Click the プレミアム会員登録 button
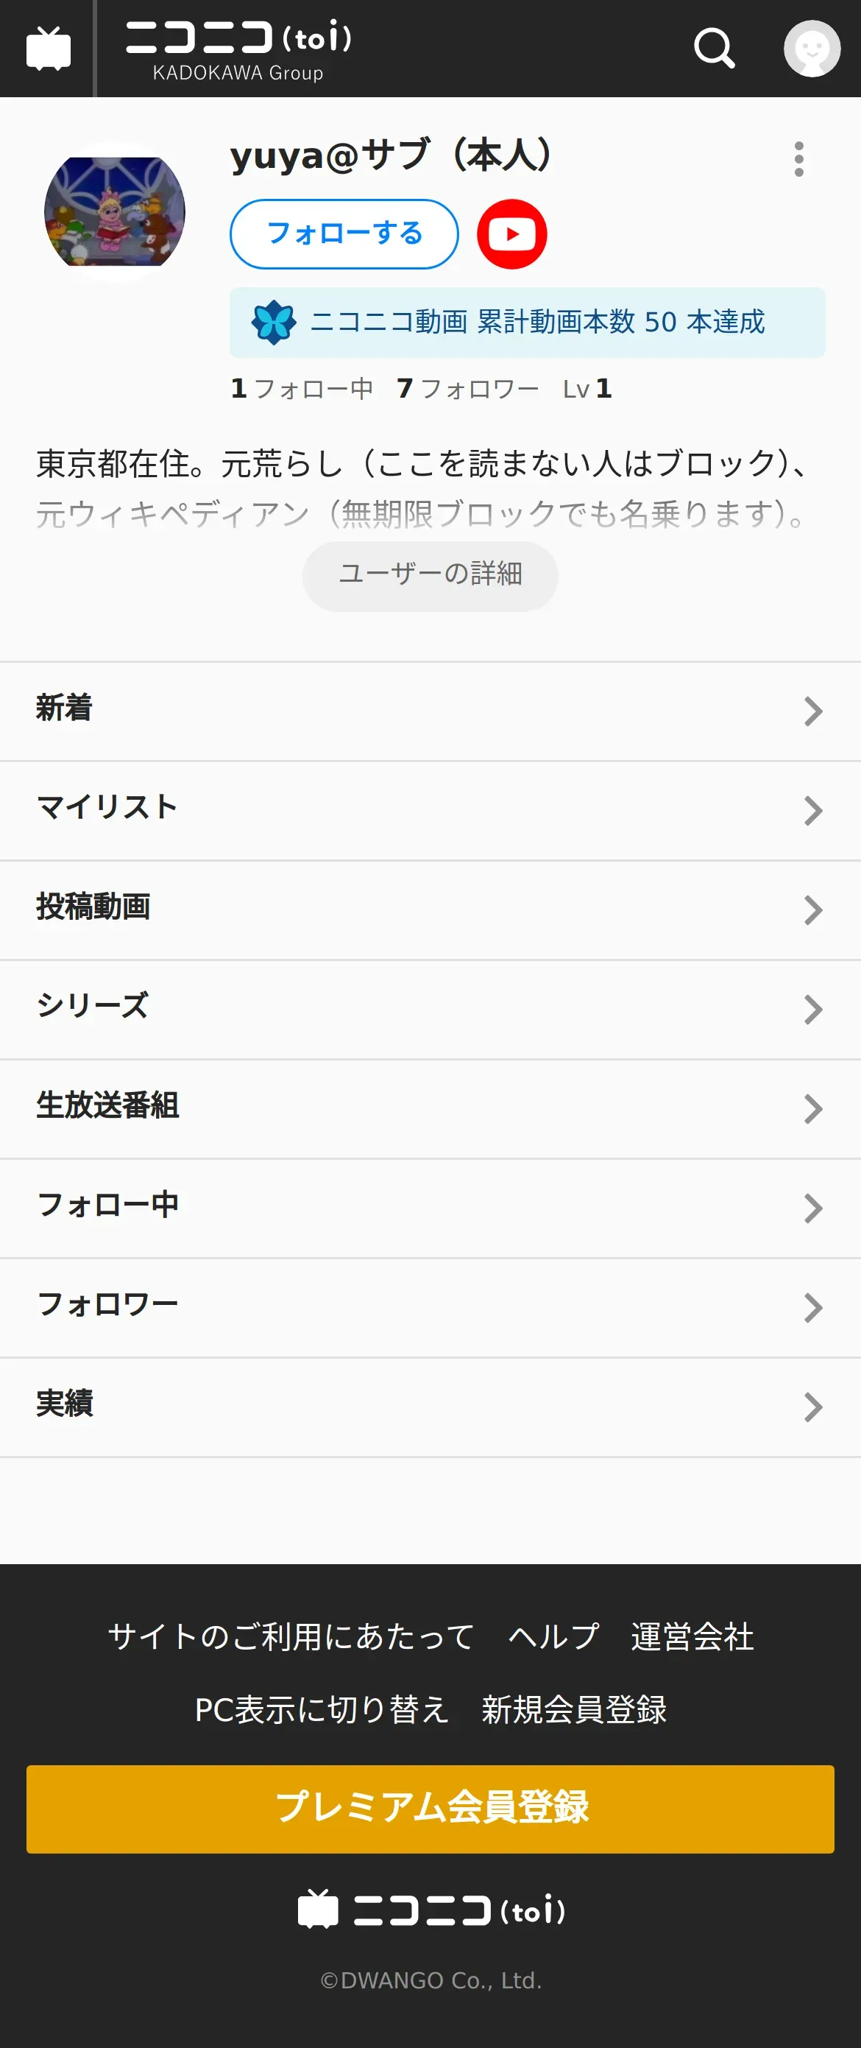The image size is (861, 2048). [x=430, y=1809]
